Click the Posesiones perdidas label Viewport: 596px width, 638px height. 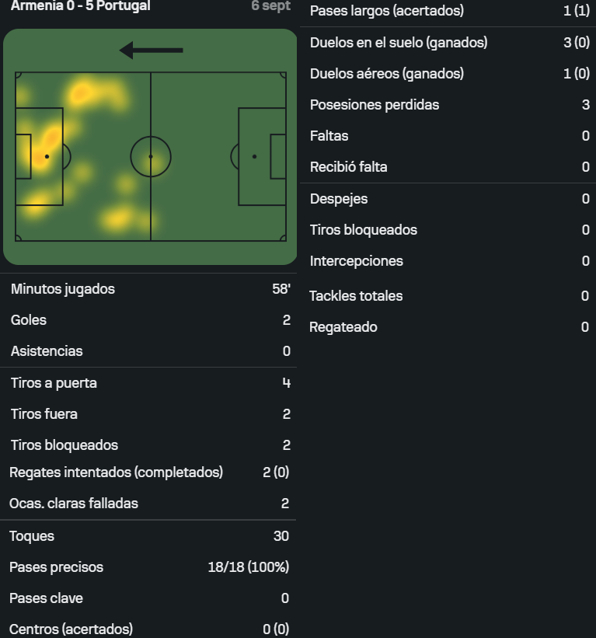coord(375,105)
